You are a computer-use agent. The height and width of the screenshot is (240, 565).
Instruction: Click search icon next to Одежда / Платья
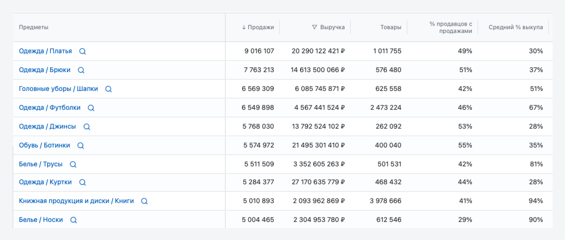tap(82, 51)
